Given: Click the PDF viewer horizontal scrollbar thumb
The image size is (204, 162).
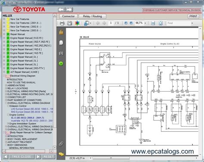Looking at the screenshot, I should tap(111, 158).
